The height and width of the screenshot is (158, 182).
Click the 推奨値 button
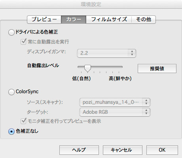[x=157, y=69]
